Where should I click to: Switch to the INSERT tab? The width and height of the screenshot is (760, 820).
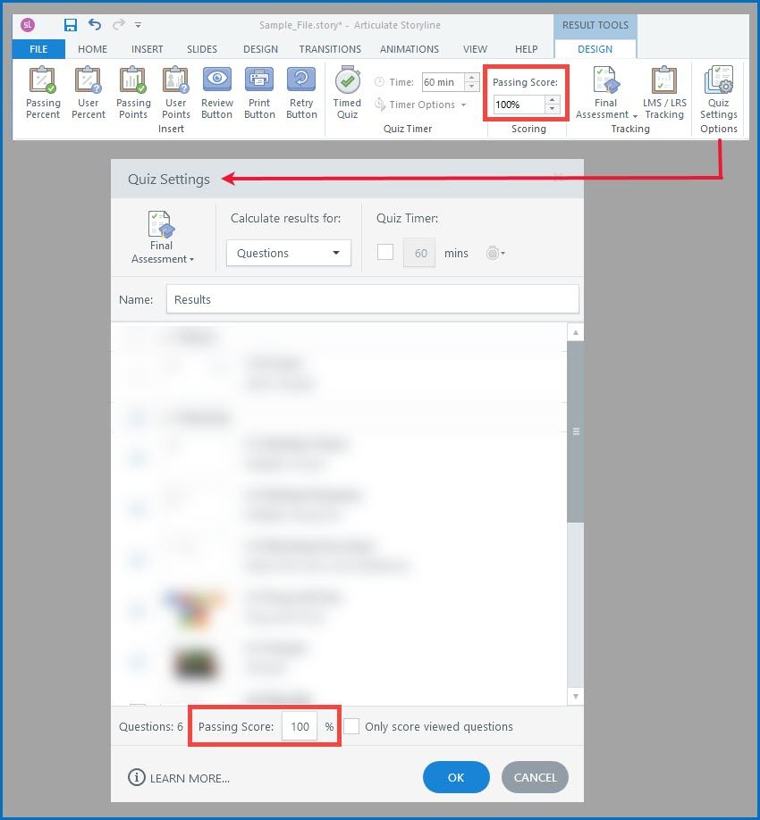click(x=147, y=49)
